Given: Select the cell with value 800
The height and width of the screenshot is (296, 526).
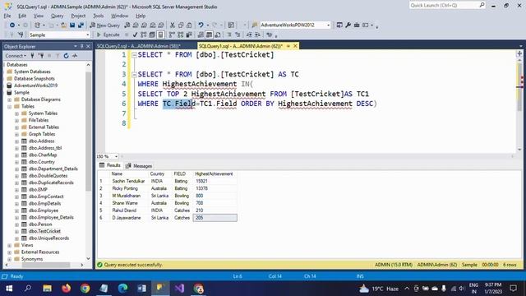Looking at the screenshot, I should click(x=215, y=196).
